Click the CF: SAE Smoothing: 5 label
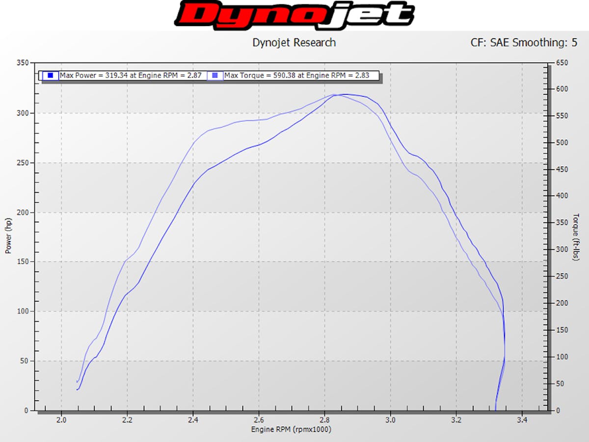 524,43
